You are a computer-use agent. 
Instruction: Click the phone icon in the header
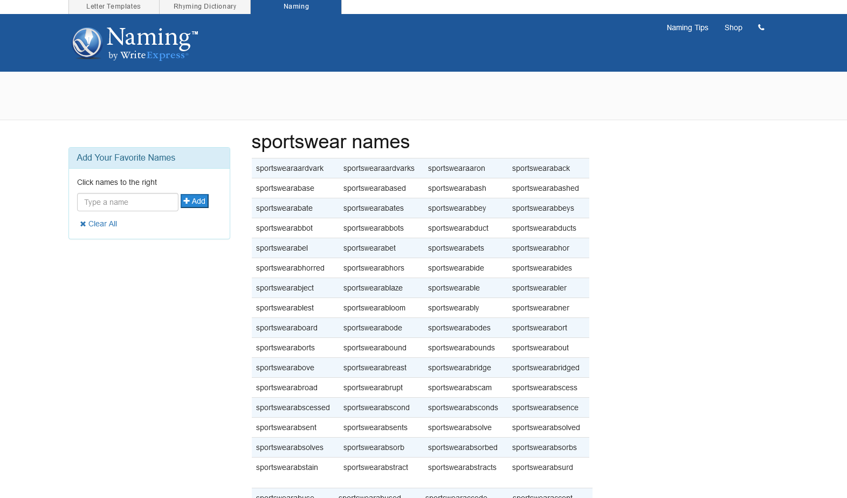[x=761, y=27]
